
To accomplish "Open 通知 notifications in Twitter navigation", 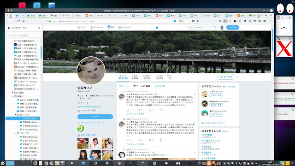I will [111, 27].
